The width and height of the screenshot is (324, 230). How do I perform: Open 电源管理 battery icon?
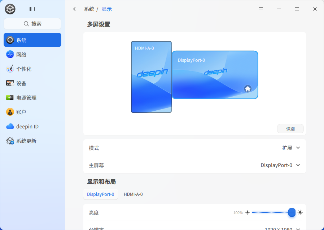10,97
